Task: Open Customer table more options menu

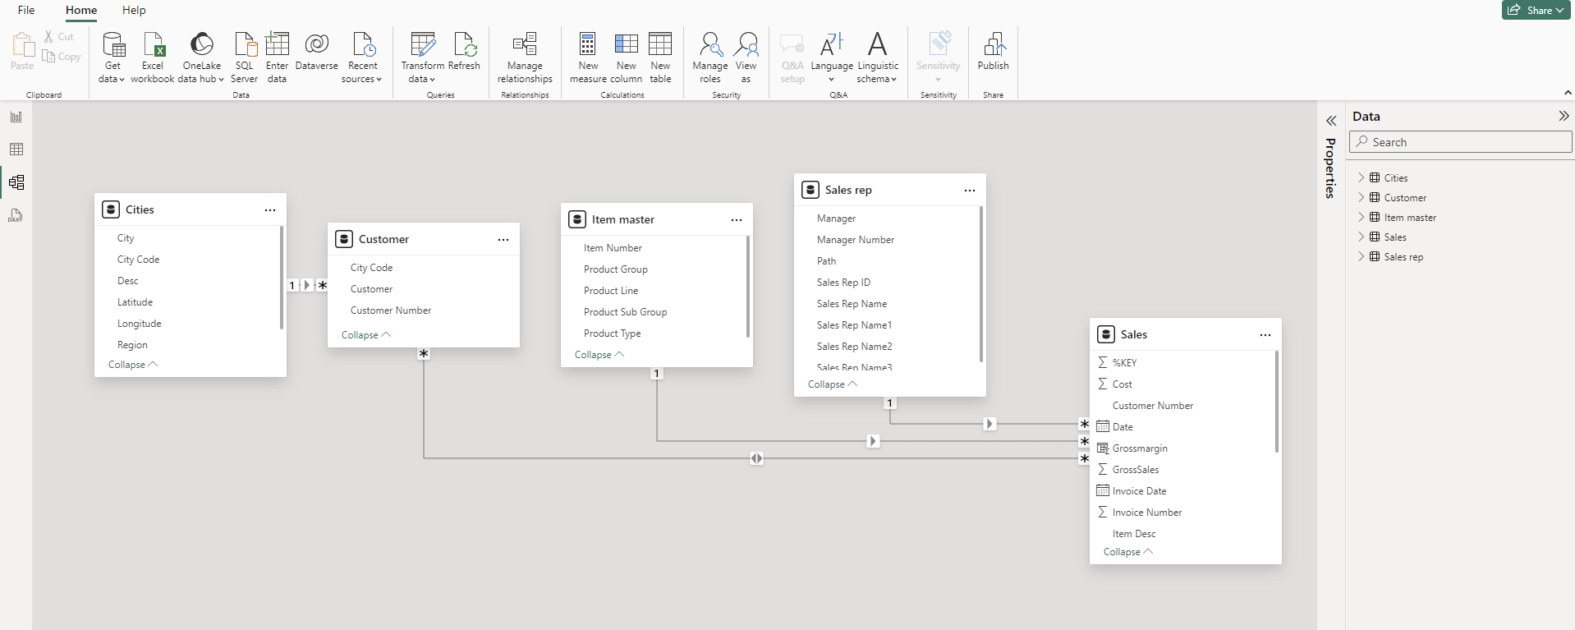Action: click(503, 240)
